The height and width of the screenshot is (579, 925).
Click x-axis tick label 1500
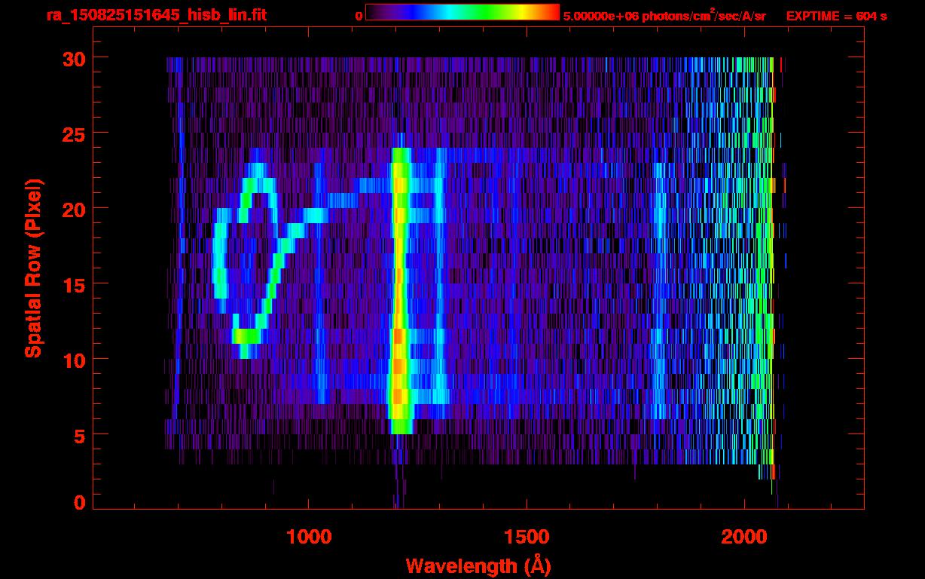coord(527,537)
